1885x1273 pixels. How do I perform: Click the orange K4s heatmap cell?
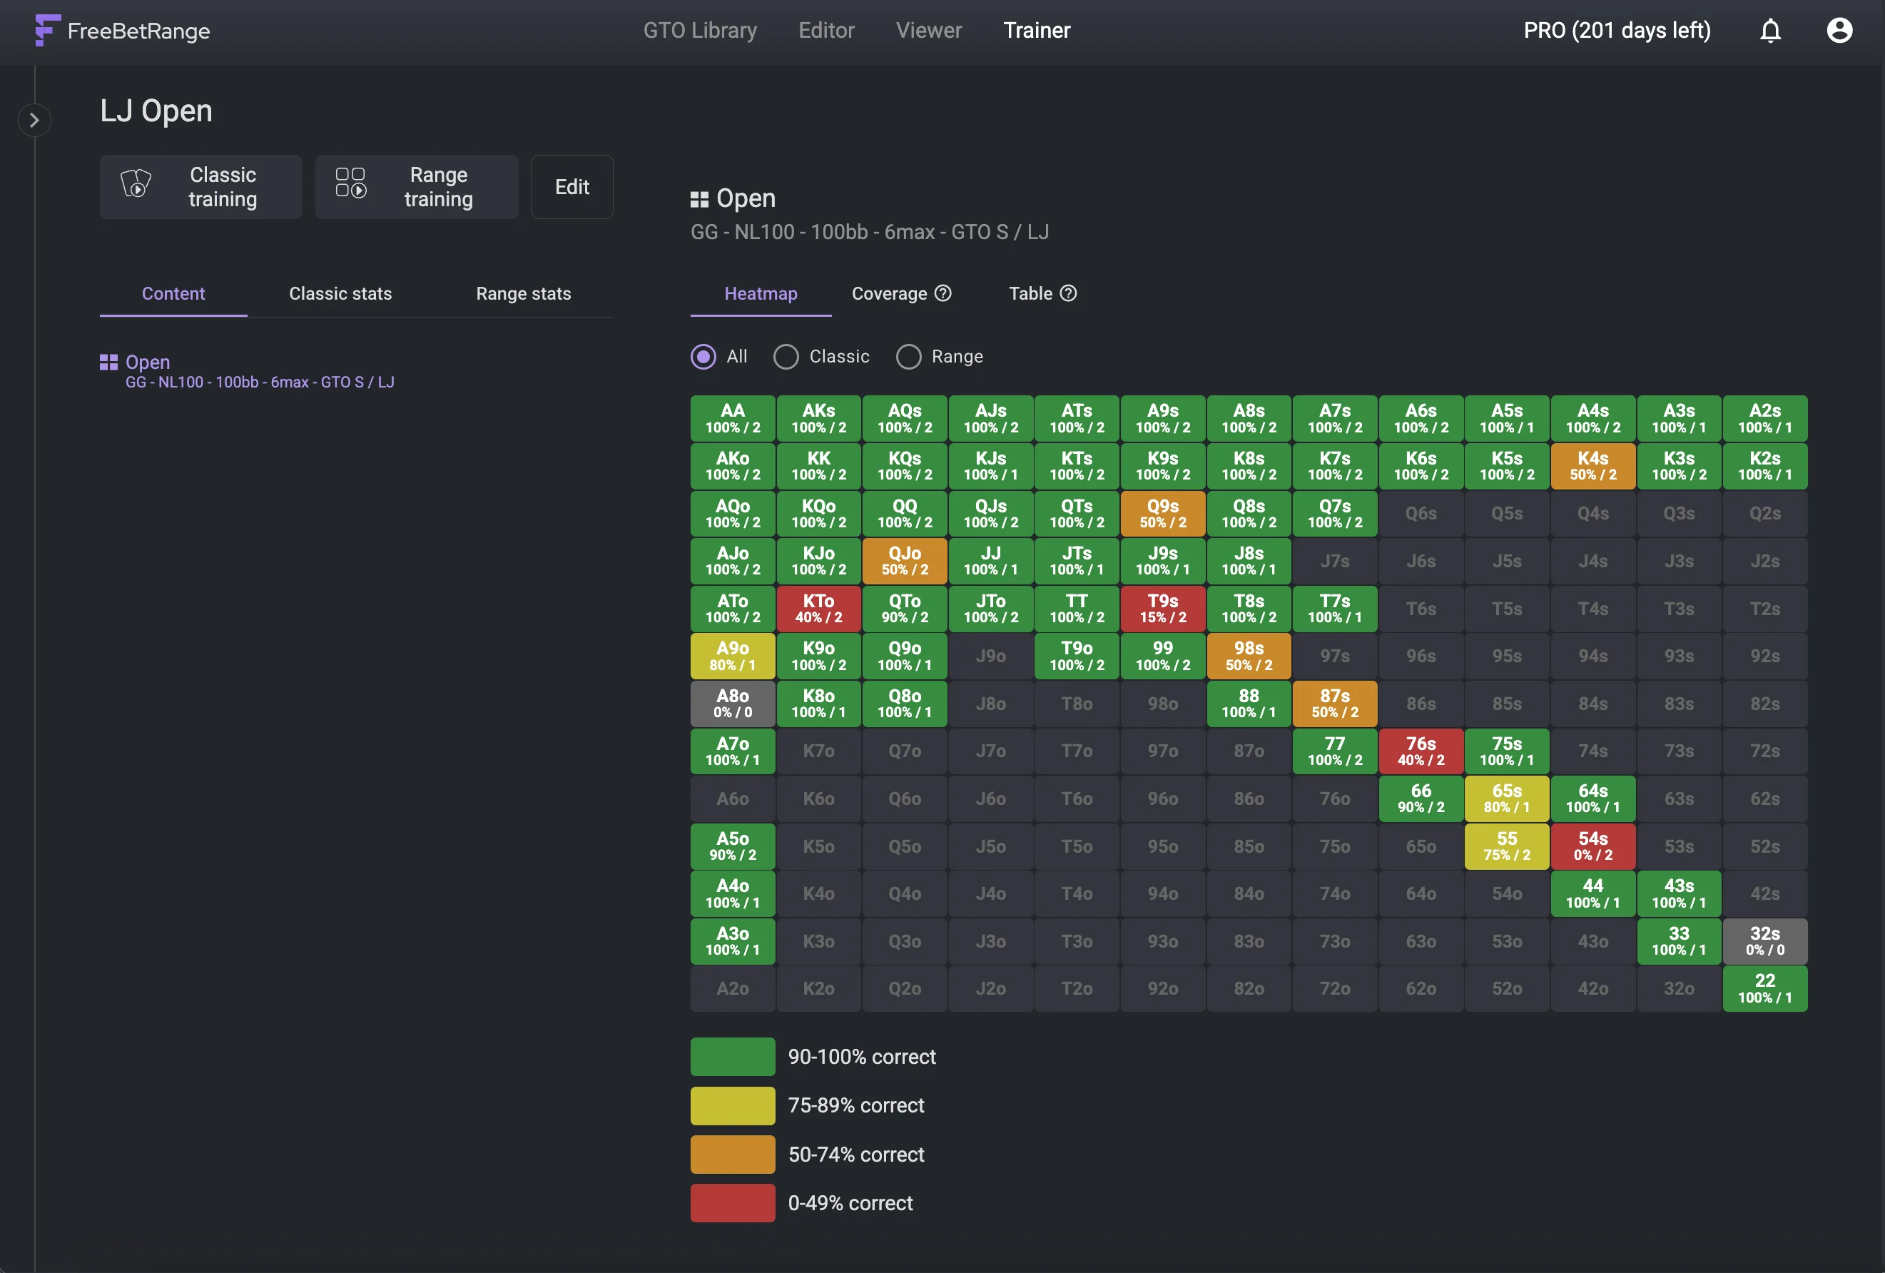1592,466
